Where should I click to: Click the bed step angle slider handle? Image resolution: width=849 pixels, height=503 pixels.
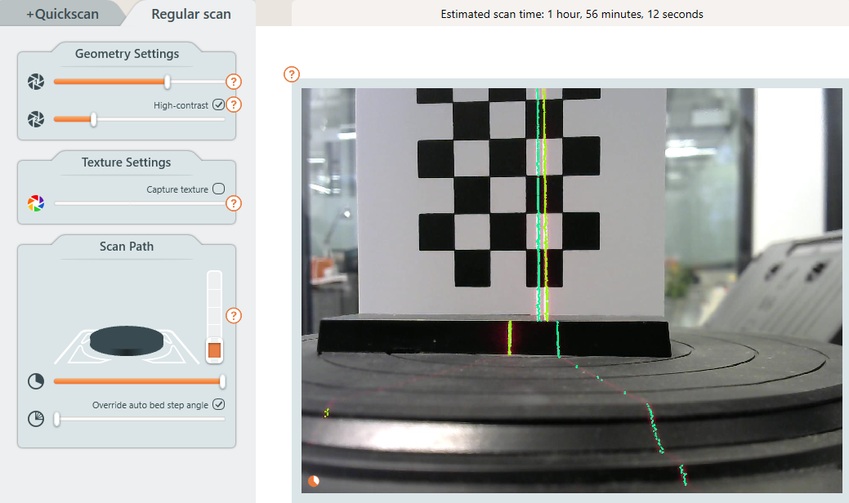[57, 419]
